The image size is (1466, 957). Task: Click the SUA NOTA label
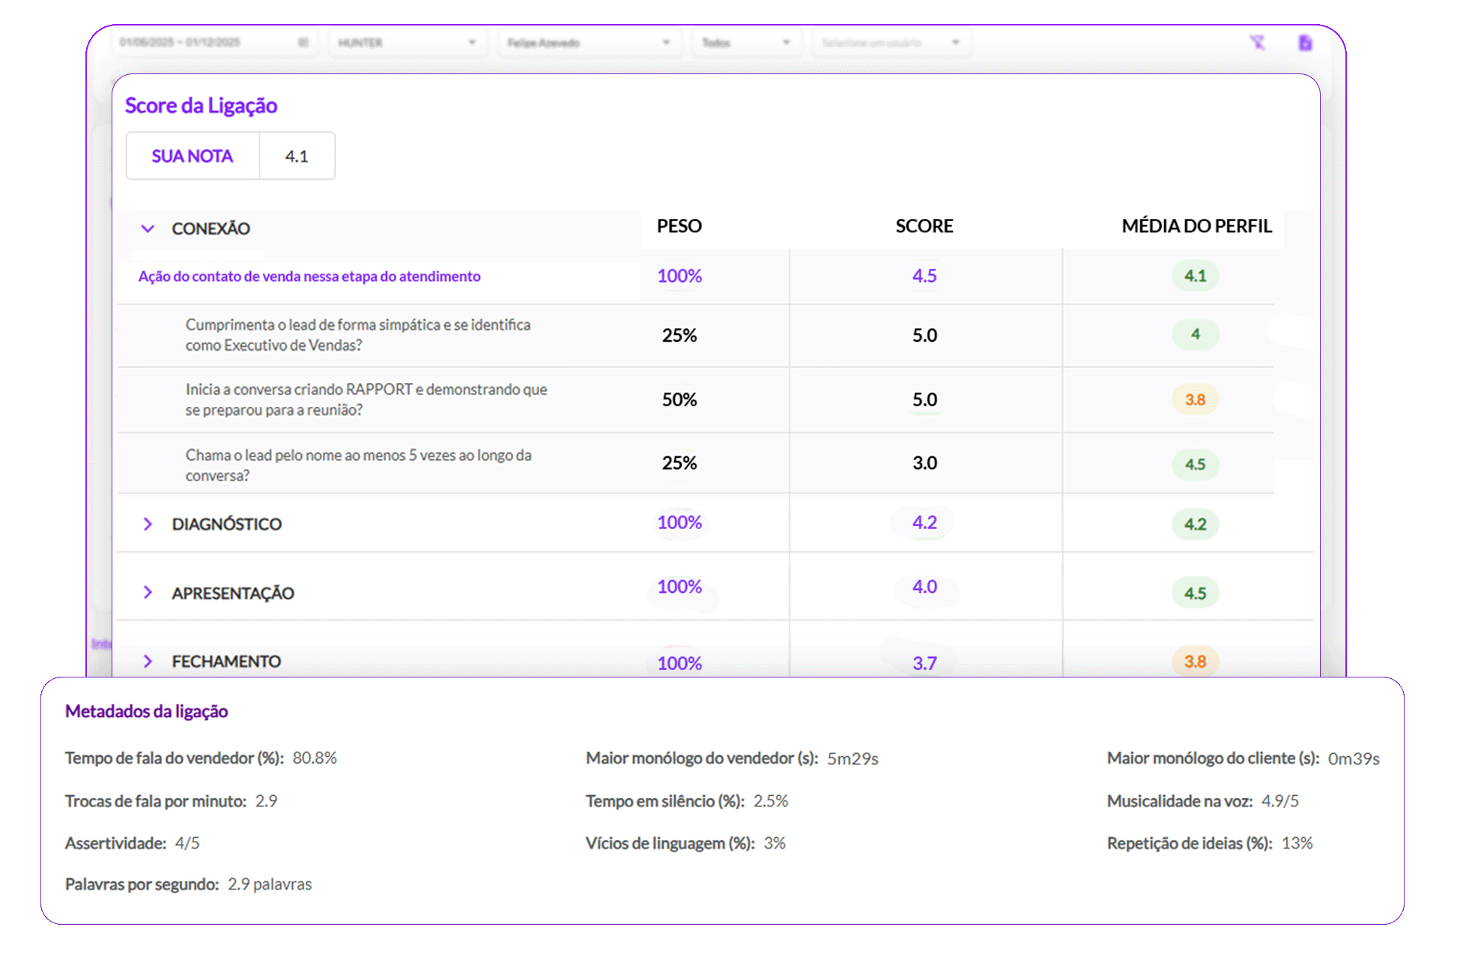pos(193,156)
